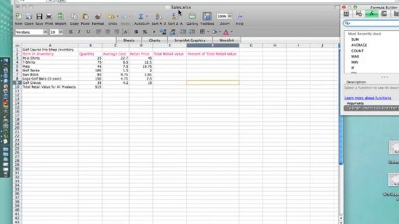Toggle align left

click(99, 32)
